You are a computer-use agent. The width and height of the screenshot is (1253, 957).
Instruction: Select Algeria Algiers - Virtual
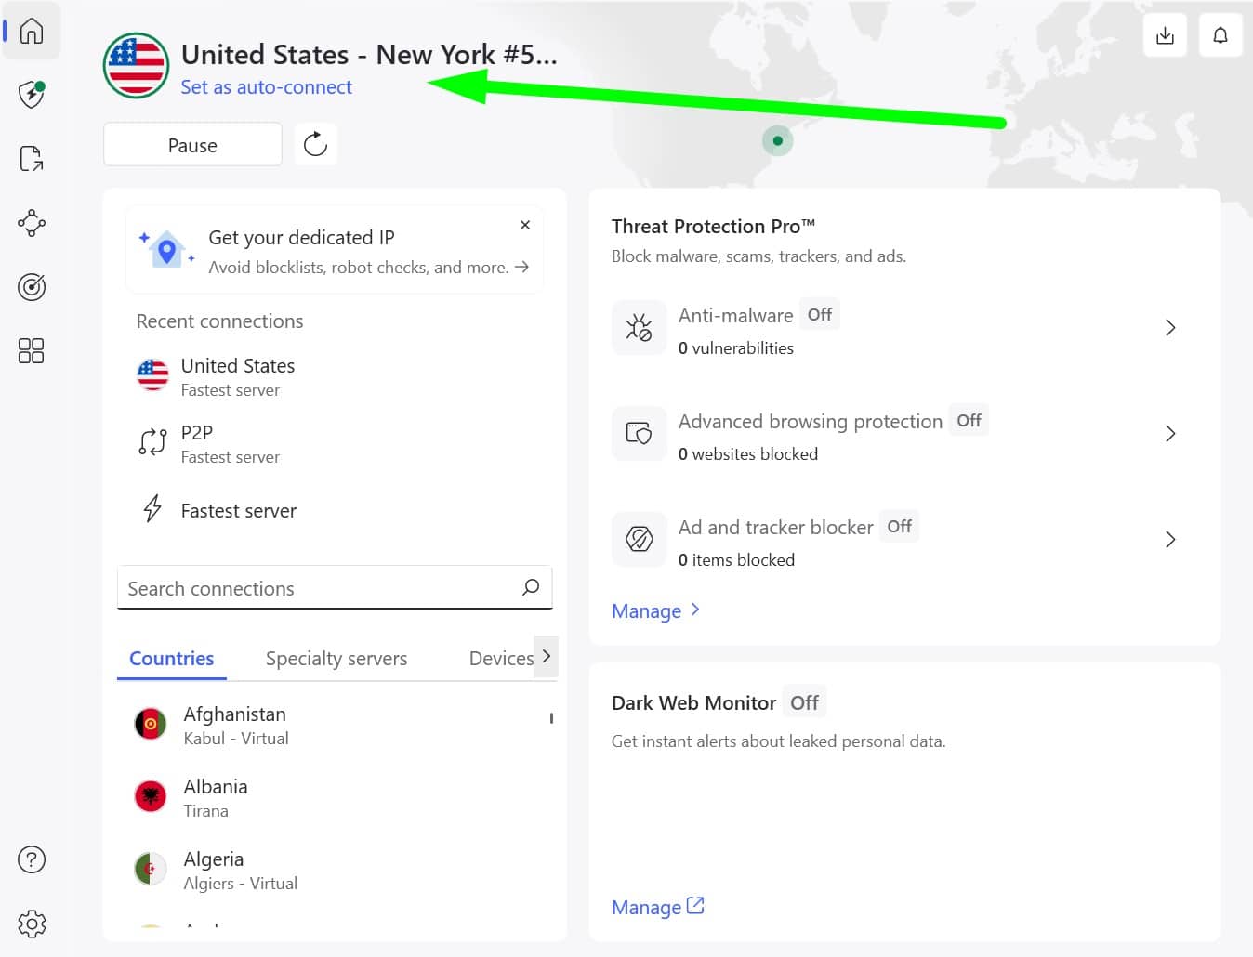tap(335, 870)
